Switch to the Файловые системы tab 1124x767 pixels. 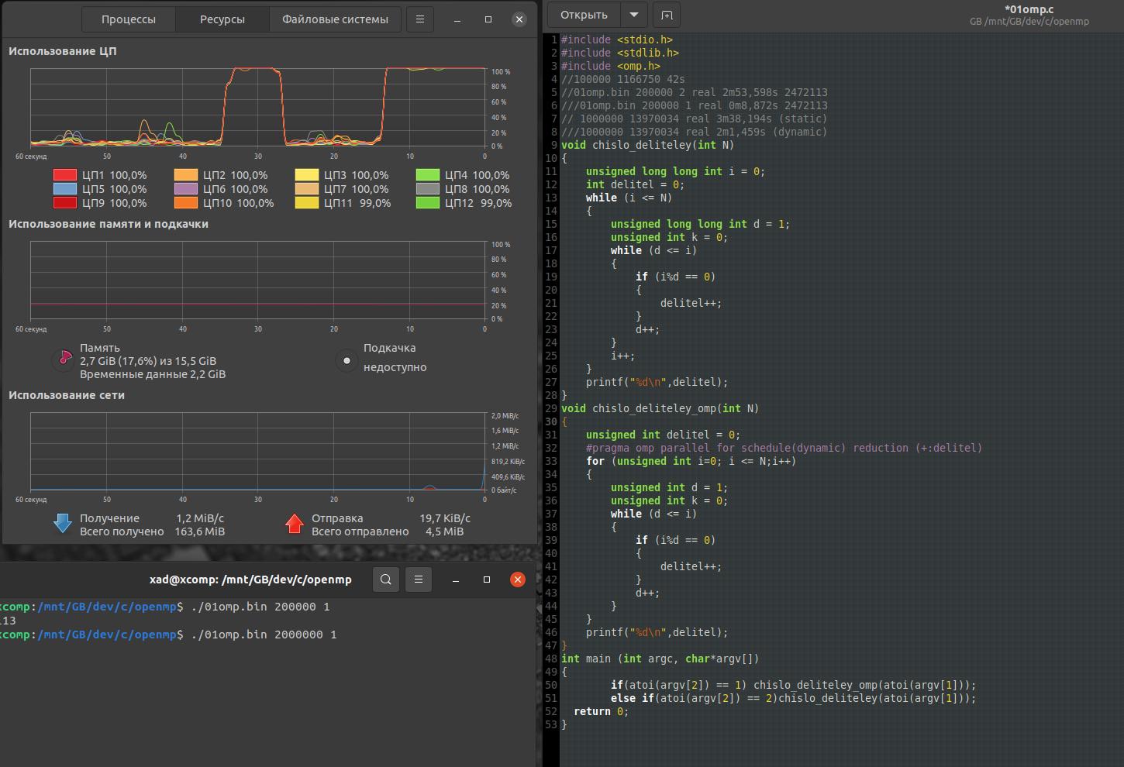click(x=335, y=19)
